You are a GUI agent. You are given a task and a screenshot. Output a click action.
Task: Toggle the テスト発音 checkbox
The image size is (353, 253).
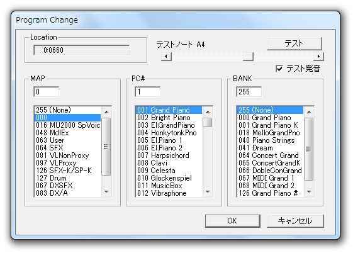coord(279,69)
